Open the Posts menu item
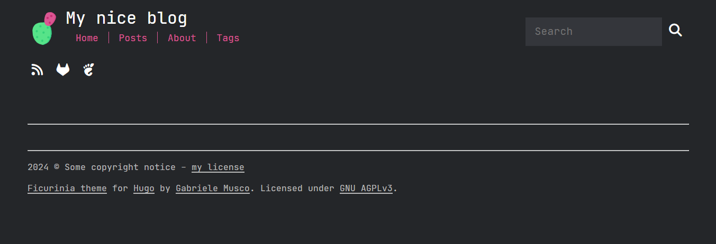716x244 pixels. [133, 38]
